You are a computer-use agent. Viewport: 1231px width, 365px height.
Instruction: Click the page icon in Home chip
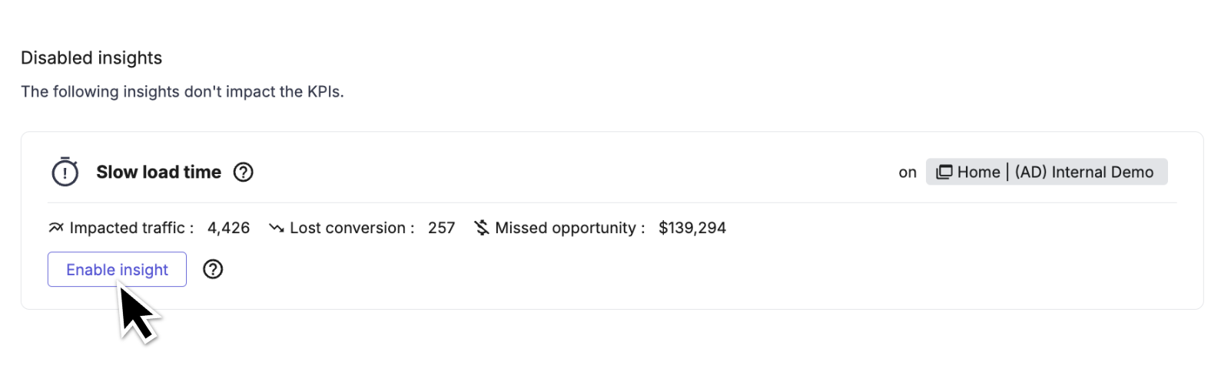(x=944, y=172)
